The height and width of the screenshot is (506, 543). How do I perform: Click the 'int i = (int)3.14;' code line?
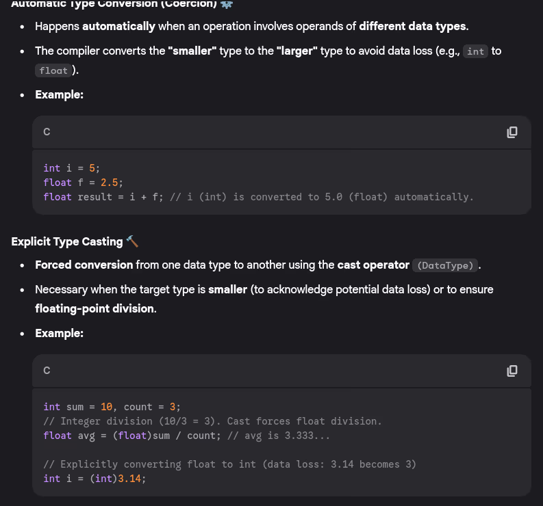point(94,479)
